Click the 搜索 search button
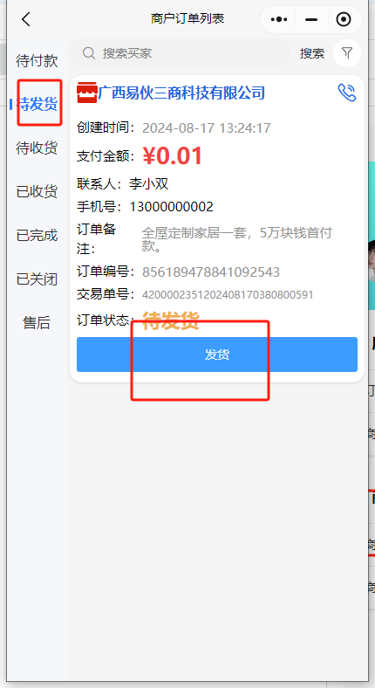Image resolution: width=375 pixels, height=688 pixels. (x=312, y=53)
